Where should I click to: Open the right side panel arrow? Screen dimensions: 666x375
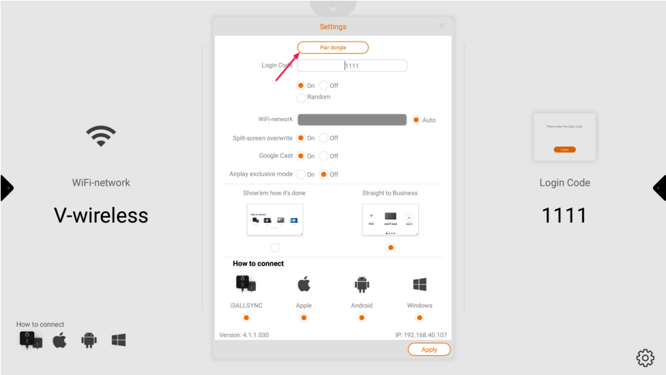[x=659, y=187]
